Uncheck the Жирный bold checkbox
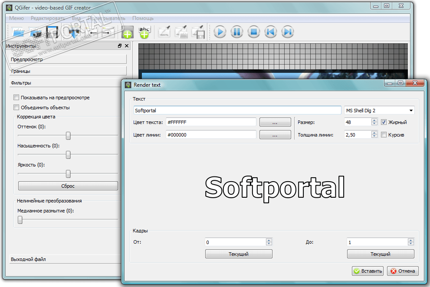The height and width of the screenshot is (287, 430). coord(384,122)
